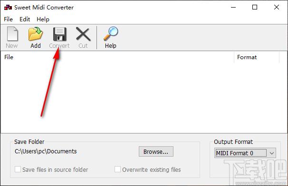Click the empty file list area
Viewport: 288px width, 186px height.
click(144, 98)
